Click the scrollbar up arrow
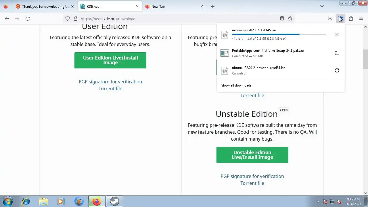The height and width of the screenshot is (207, 368). 366,27
